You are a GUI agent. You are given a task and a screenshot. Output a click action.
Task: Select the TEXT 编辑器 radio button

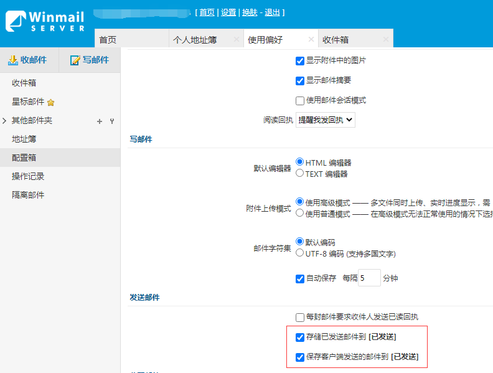[300, 173]
